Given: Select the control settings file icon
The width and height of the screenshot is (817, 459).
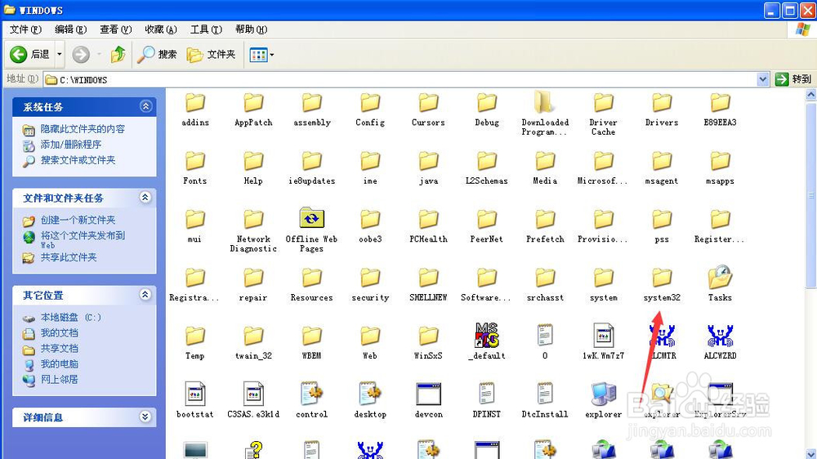Looking at the screenshot, I should click(x=311, y=401).
